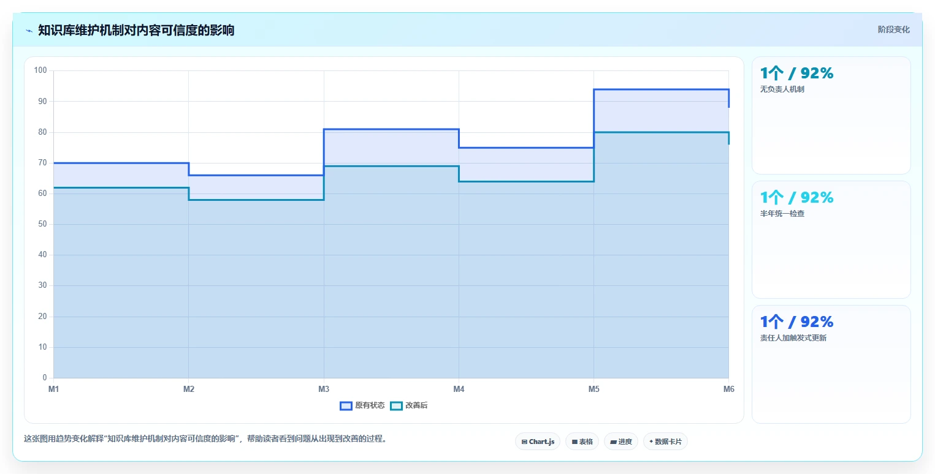Toggle the 原有状态 legend series
Screen dimensions: 935x474
[x=362, y=405]
